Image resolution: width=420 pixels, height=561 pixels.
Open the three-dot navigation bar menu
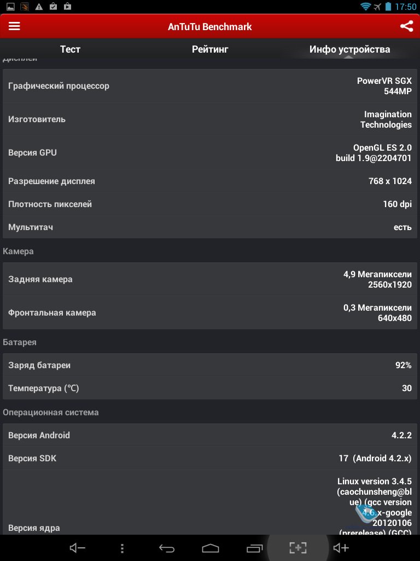click(x=122, y=548)
